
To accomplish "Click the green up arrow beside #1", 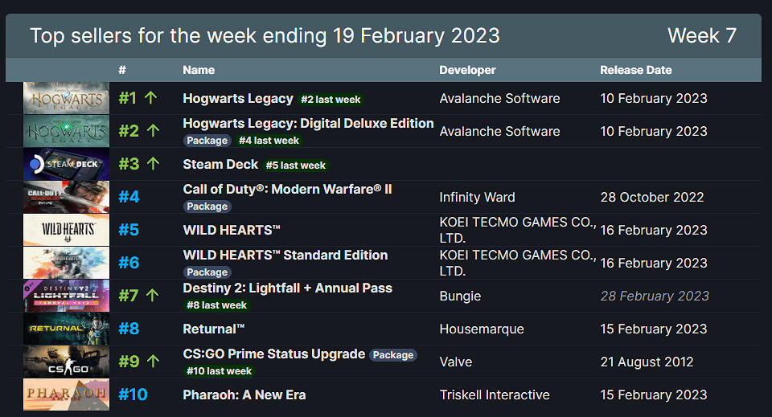I will pos(151,98).
